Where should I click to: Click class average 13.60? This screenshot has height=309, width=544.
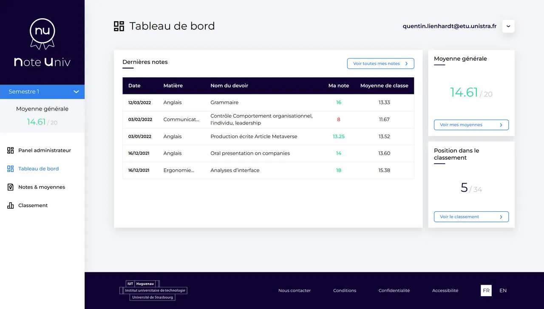coord(384,153)
